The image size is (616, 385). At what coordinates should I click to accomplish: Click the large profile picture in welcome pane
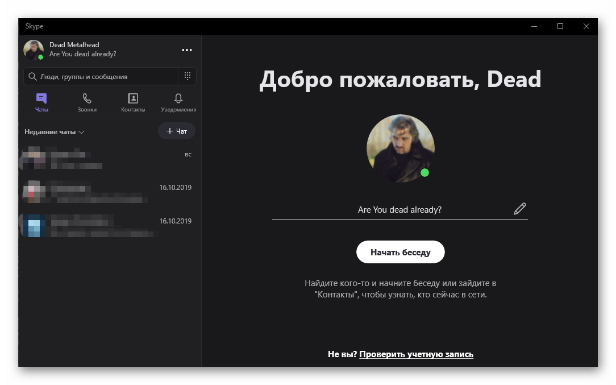[x=400, y=148]
